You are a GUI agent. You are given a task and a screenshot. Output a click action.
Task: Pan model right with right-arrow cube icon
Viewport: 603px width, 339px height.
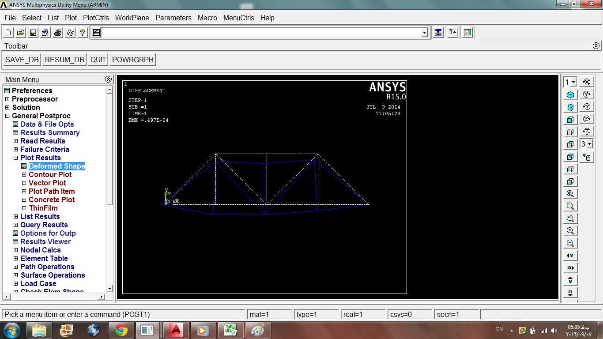click(x=570, y=268)
